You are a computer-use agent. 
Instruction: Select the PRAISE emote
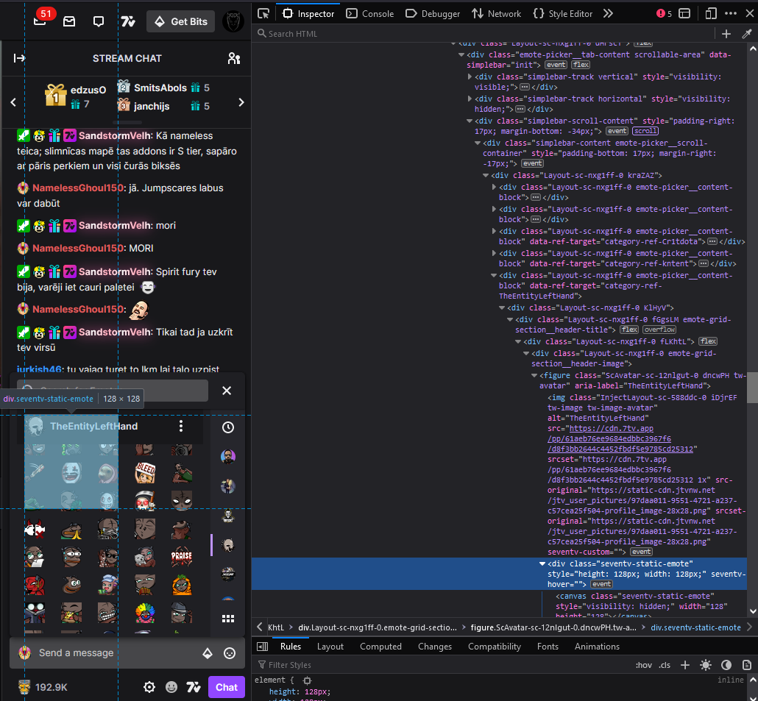pos(182,556)
